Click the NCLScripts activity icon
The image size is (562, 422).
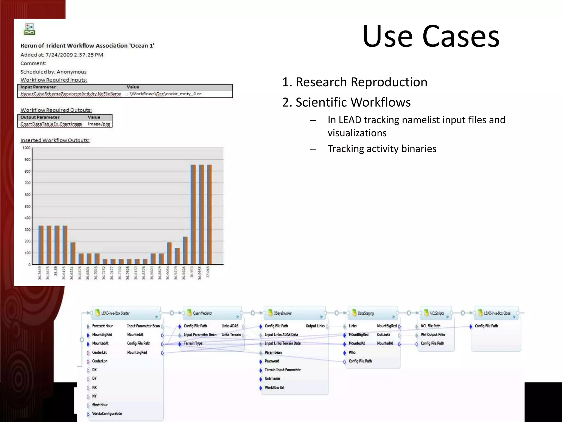coord(426,313)
